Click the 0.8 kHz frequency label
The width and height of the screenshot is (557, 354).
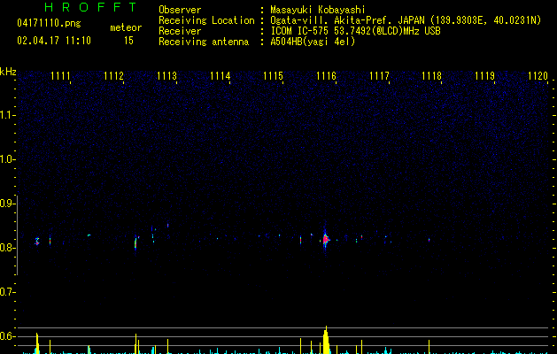click(x=7, y=248)
